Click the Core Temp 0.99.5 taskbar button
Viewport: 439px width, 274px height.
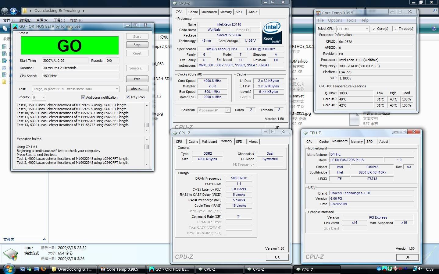coord(122,269)
